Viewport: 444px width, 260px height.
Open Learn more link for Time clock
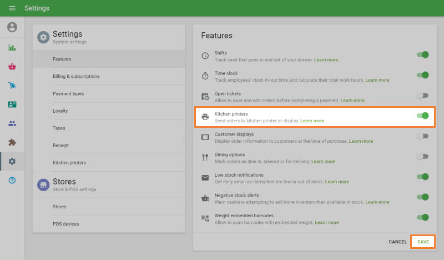377,80
